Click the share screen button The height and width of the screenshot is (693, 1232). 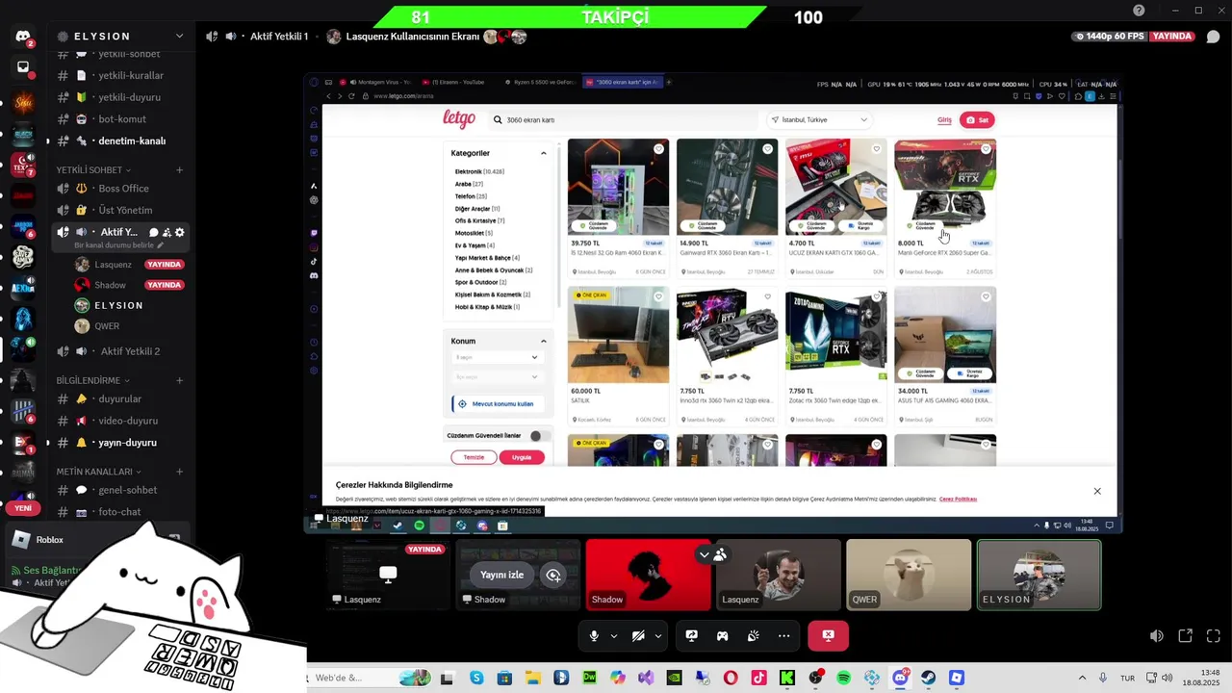(x=691, y=636)
